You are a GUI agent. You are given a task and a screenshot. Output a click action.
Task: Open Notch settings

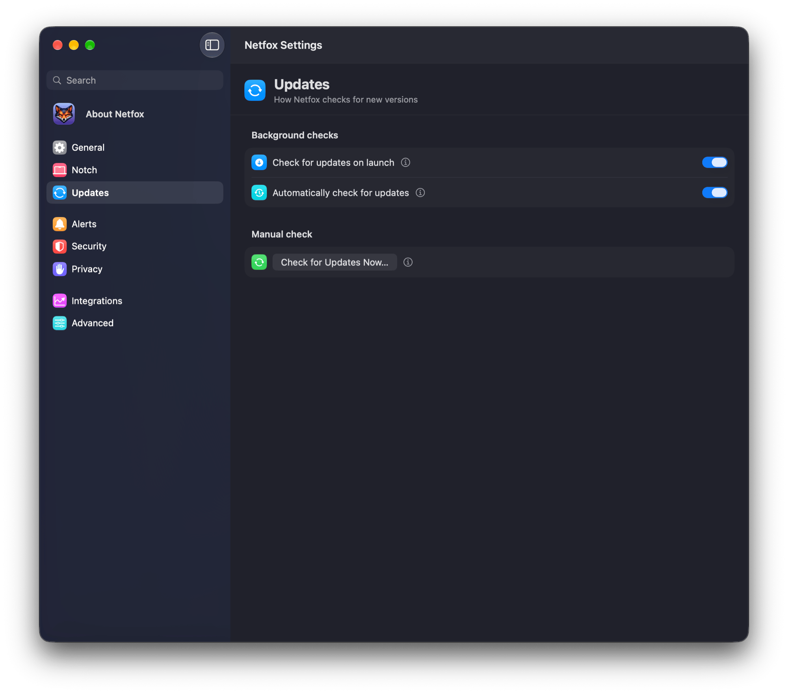pyautogui.click(x=135, y=170)
